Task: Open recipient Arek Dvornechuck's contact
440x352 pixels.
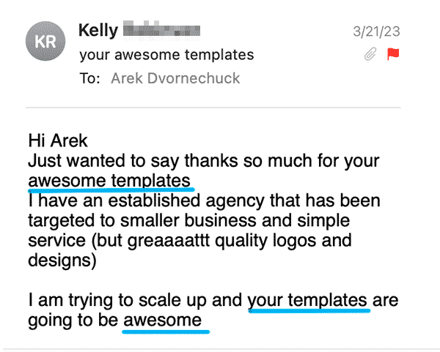Action: click(x=175, y=78)
